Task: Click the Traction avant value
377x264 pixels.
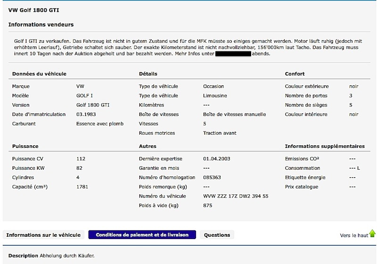Action: (220, 133)
